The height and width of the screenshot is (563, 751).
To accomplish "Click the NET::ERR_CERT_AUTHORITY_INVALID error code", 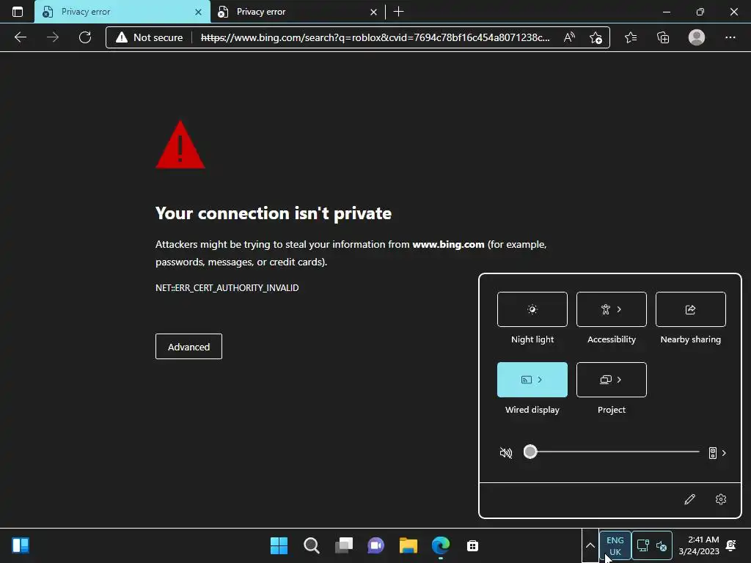I will (227, 287).
